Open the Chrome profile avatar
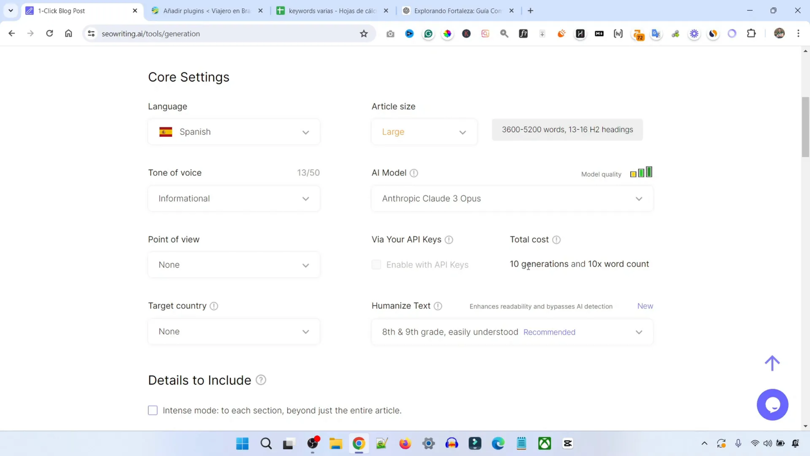Screen dimensions: 810x456 pos(779,33)
